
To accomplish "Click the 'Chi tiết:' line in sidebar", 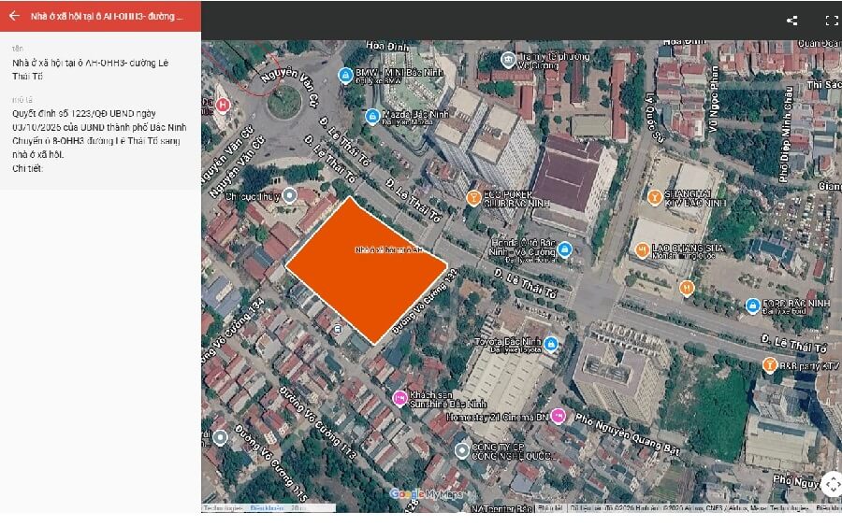I will pos(27,168).
